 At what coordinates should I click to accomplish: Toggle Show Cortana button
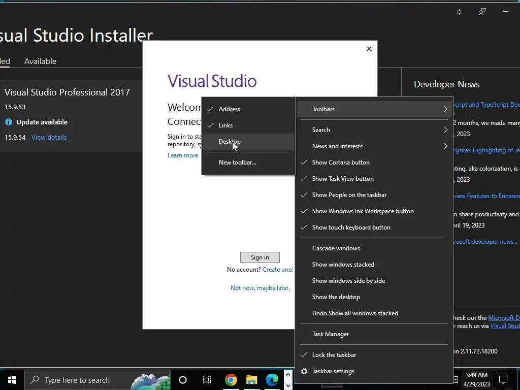374,162
